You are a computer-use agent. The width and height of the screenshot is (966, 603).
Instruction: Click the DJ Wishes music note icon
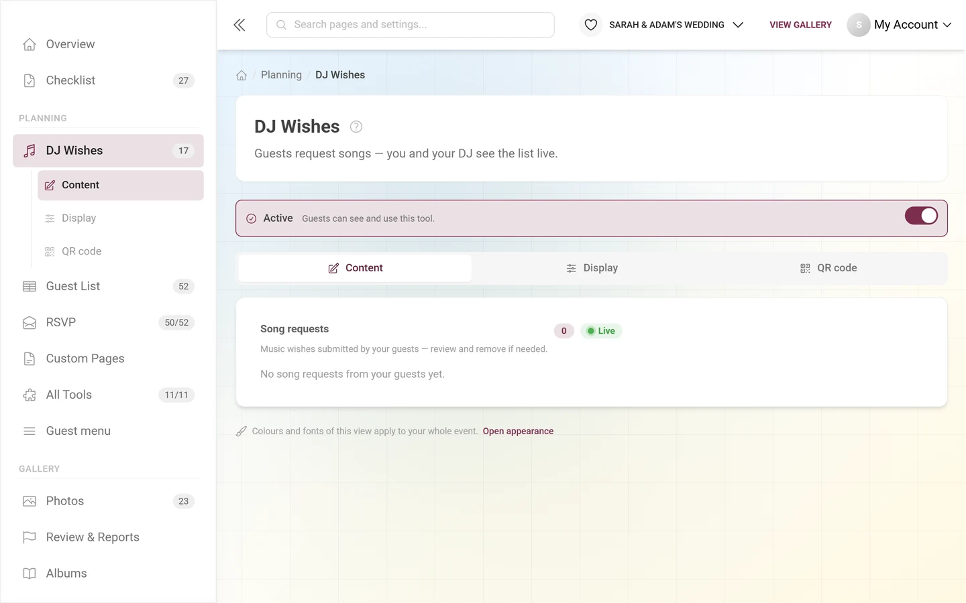30,151
